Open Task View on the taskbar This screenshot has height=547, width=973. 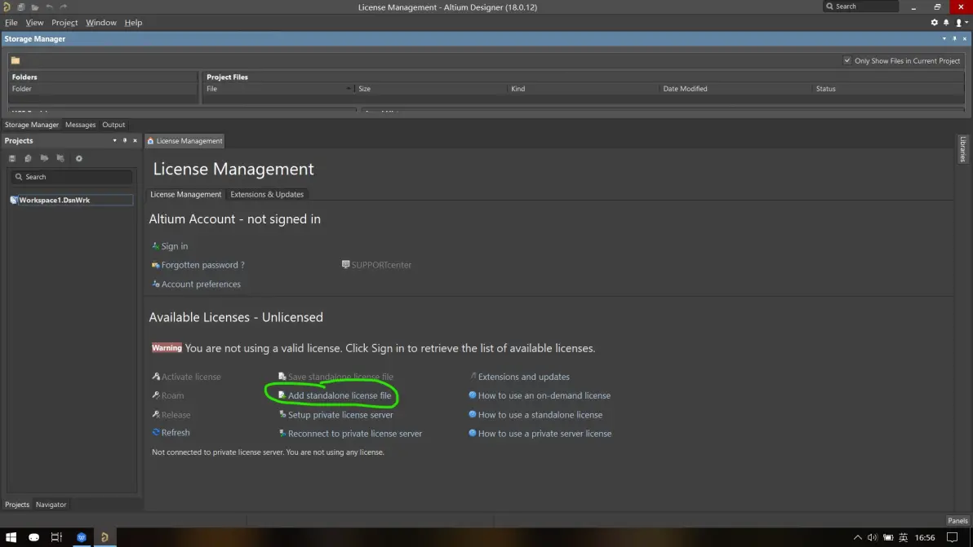(56, 537)
